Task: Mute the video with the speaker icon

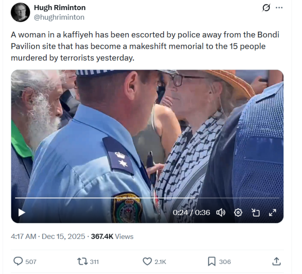Action: (x=221, y=213)
